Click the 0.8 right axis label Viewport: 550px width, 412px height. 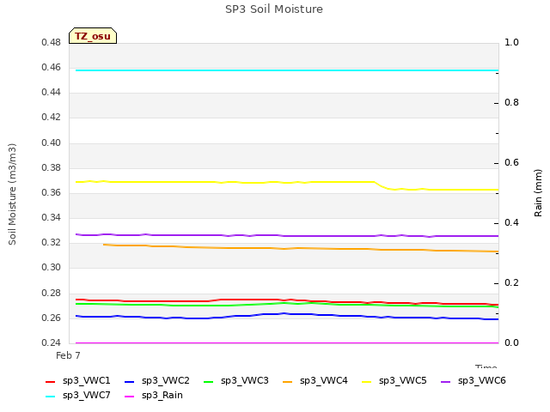(512, 103)
